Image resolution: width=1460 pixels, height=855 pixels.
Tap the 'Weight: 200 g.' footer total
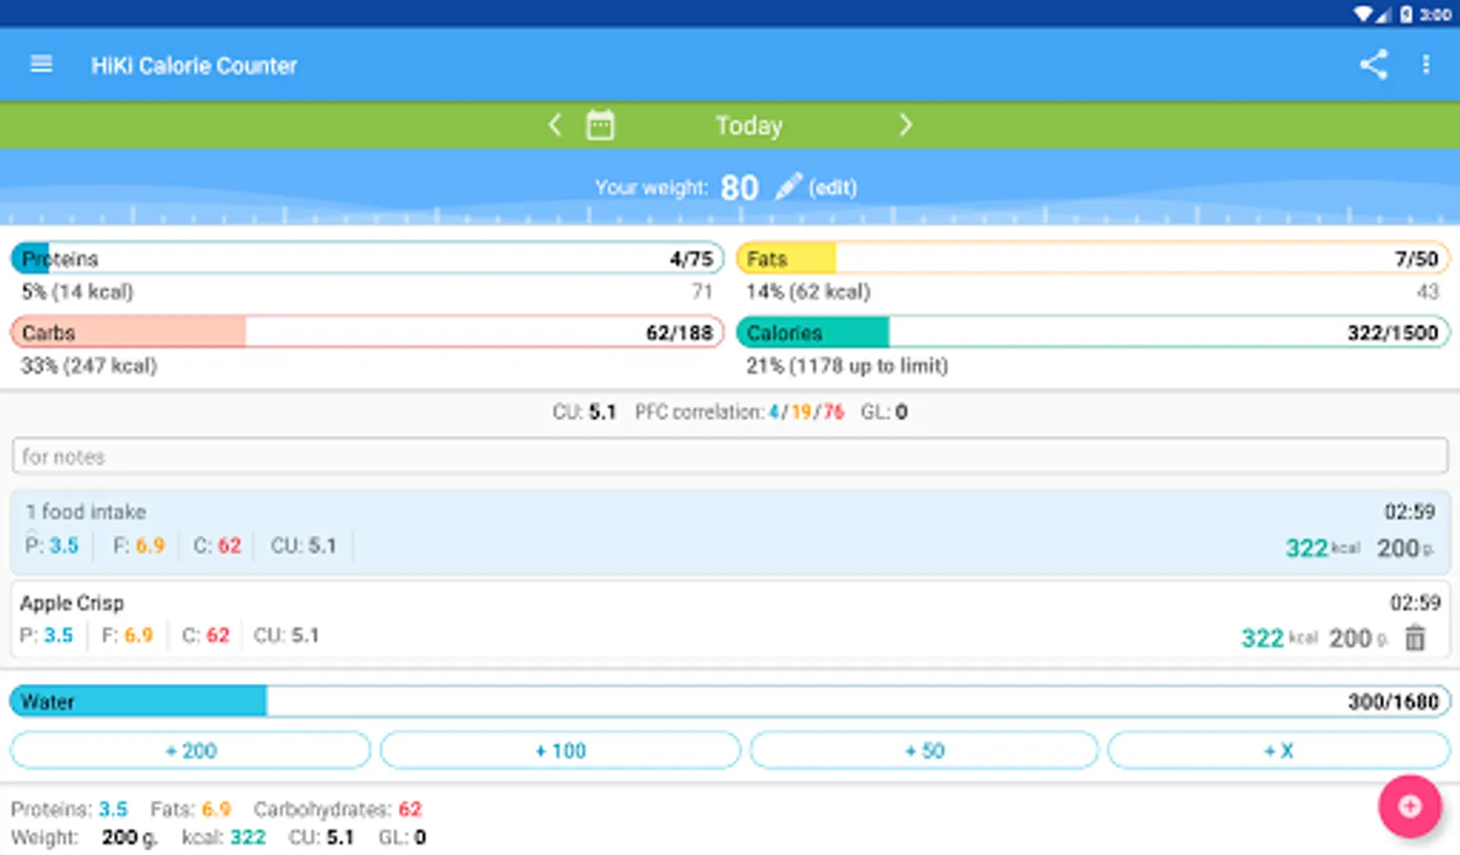84,838
